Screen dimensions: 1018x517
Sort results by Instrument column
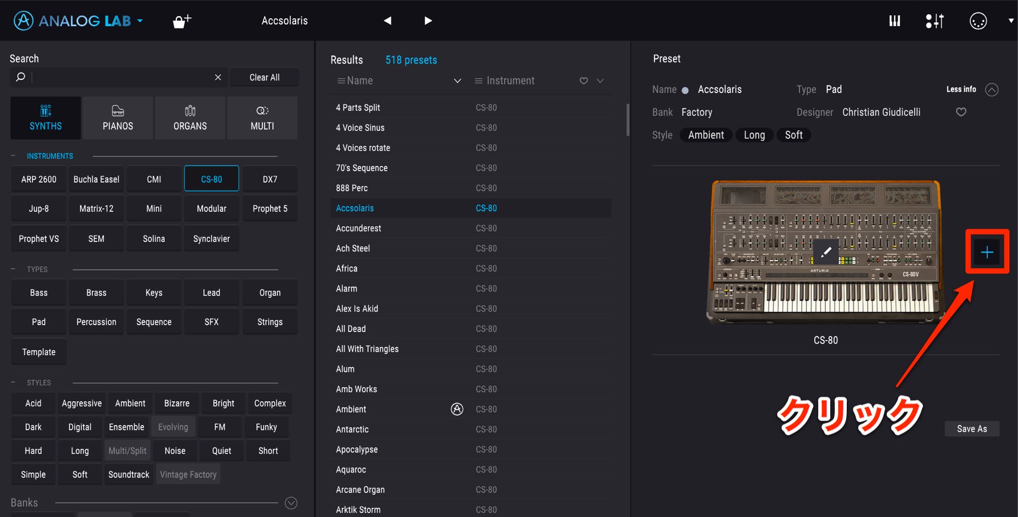click(x=504, y=81)
